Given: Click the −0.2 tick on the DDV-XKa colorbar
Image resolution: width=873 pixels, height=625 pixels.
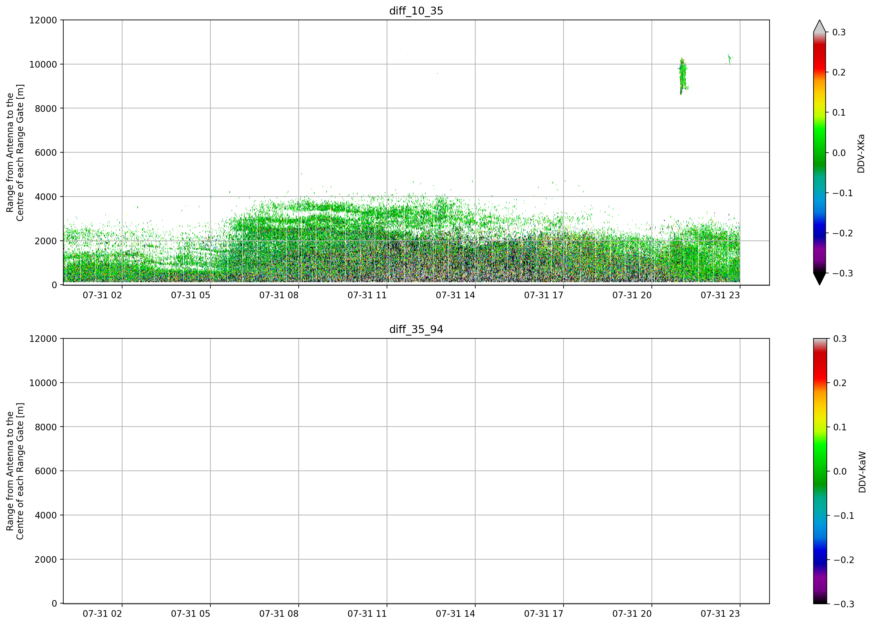Looking at the screenshot, I should coord(843,233).
